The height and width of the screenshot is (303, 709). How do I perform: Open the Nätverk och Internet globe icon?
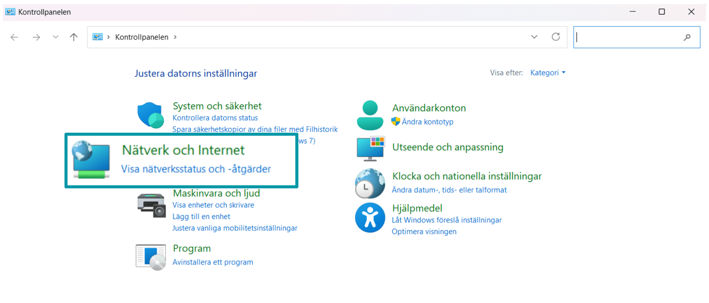[x=91, y=159]
